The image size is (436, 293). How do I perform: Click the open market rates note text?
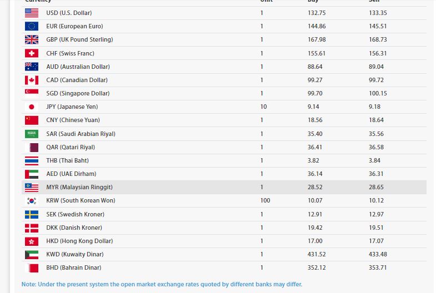[162, 284]
